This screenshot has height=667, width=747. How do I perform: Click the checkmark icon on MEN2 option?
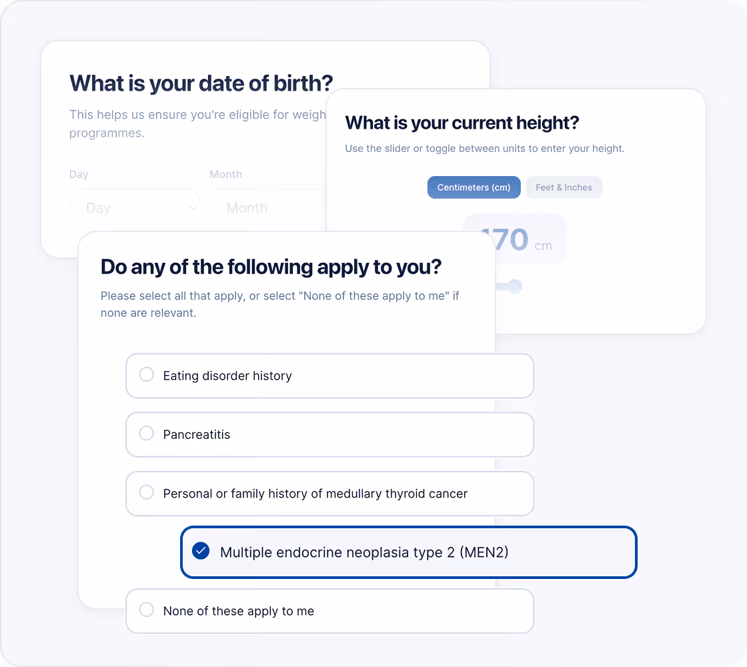pos(200,552)
